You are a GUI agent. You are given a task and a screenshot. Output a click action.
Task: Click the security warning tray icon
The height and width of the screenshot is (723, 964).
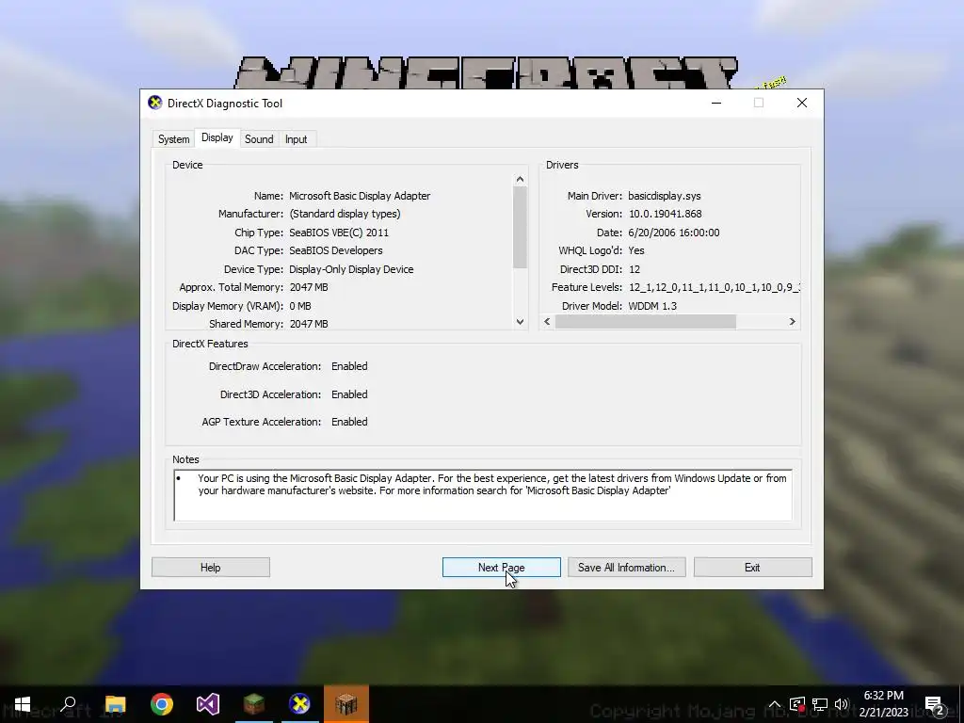point(797,704)
